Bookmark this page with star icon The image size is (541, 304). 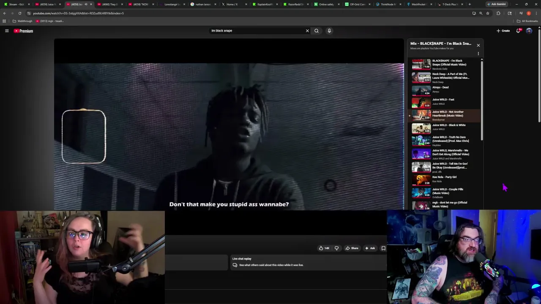tap(488, 13)
